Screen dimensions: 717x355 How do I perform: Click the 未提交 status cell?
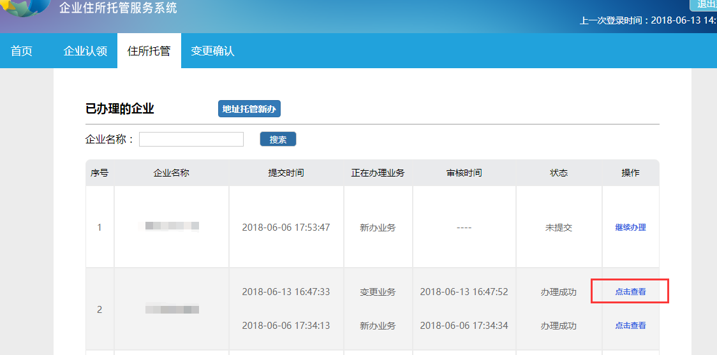[x=559, y=228]
